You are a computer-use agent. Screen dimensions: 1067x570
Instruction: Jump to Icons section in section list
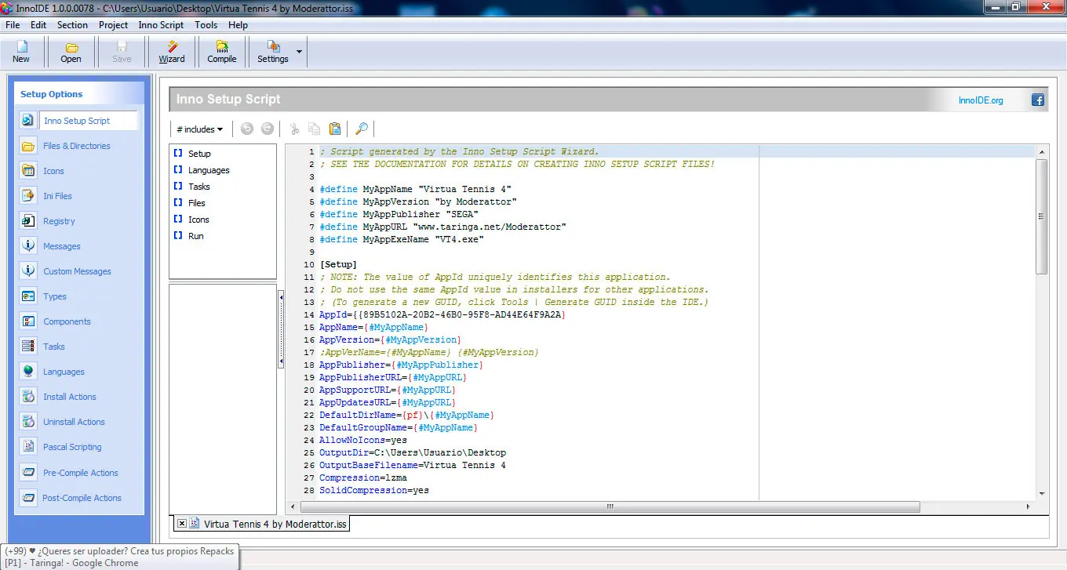point(198,220)
